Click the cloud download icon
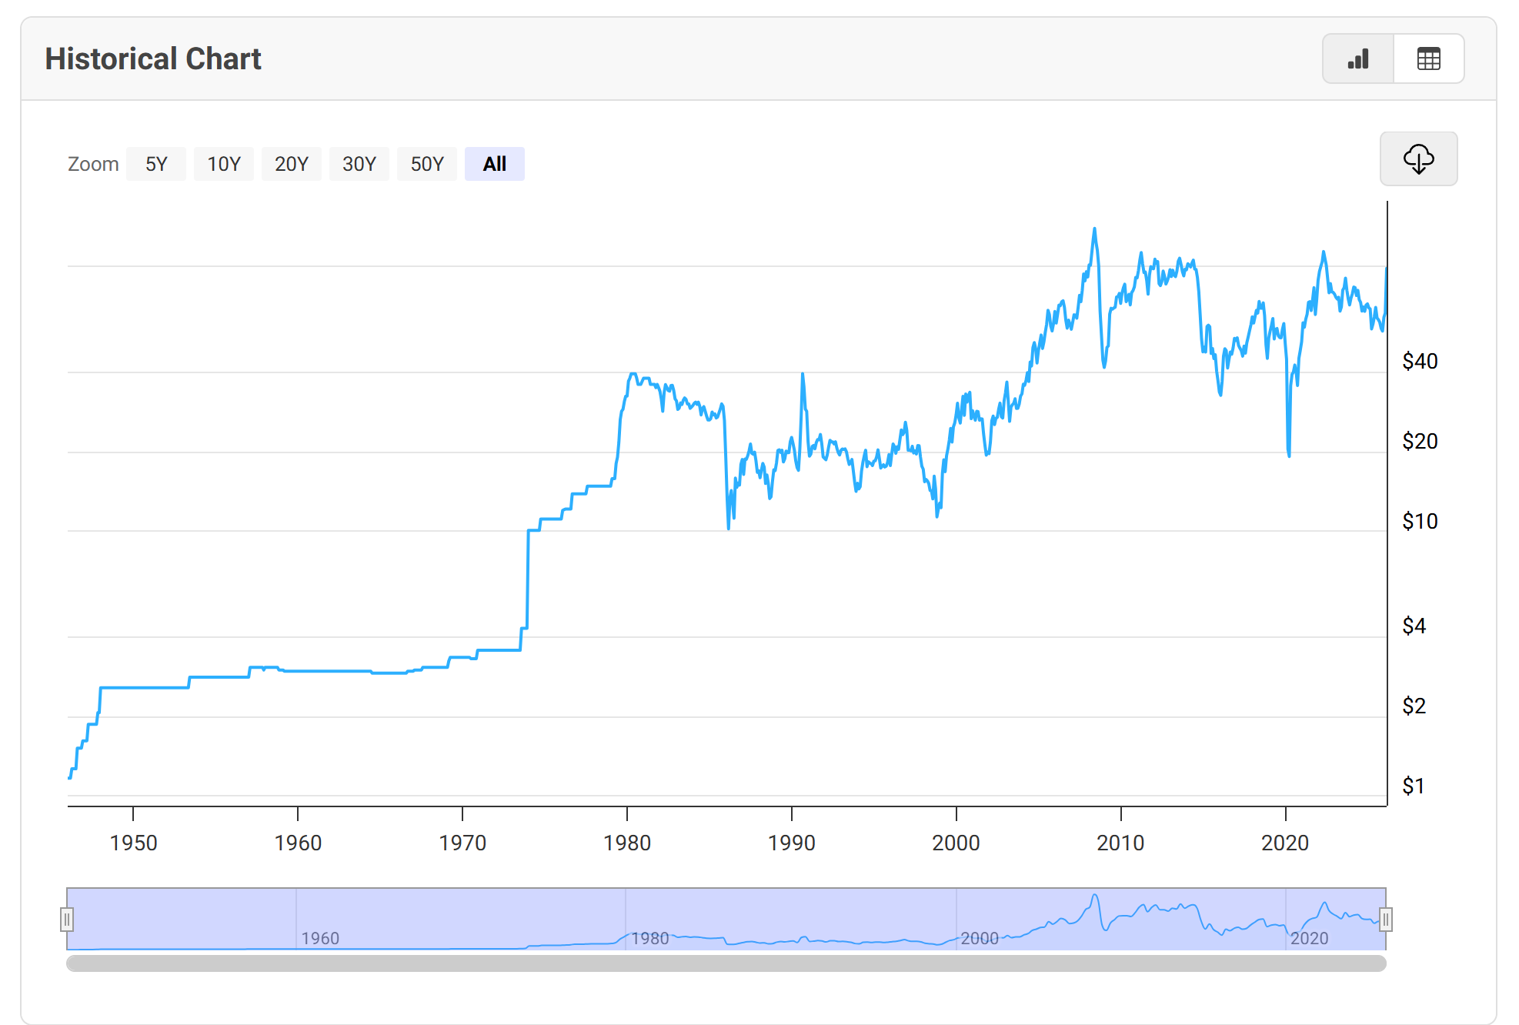 coord(1418,159)
